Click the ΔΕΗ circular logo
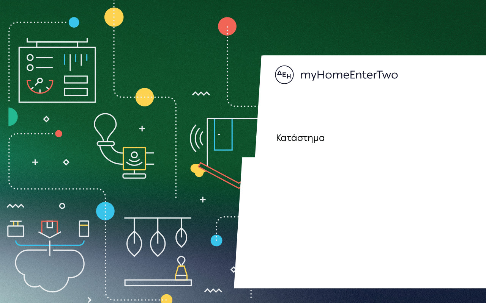This screenshot has width=486, height=303. 284,75
